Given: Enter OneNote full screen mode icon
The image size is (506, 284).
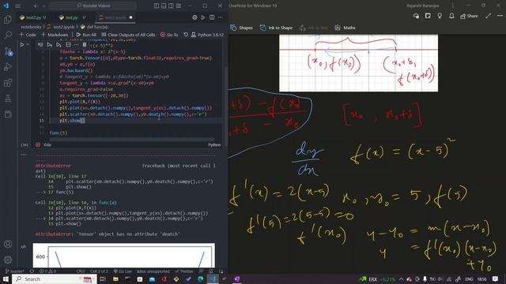Looking at the screenshot, I should (x=489, y=16).
